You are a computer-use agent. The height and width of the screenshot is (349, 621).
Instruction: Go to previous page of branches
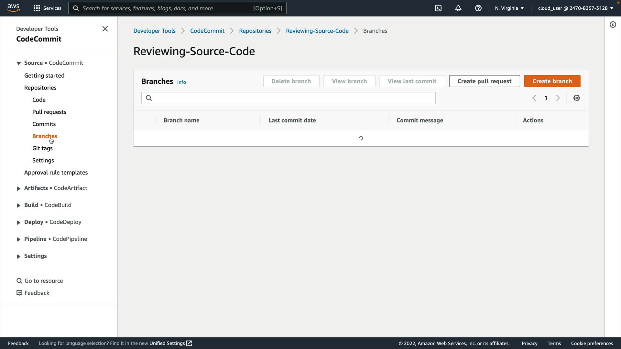[534, 98]
